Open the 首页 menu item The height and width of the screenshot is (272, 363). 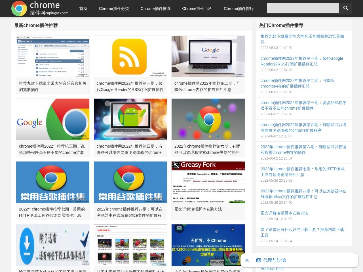(x=83, y=8)
